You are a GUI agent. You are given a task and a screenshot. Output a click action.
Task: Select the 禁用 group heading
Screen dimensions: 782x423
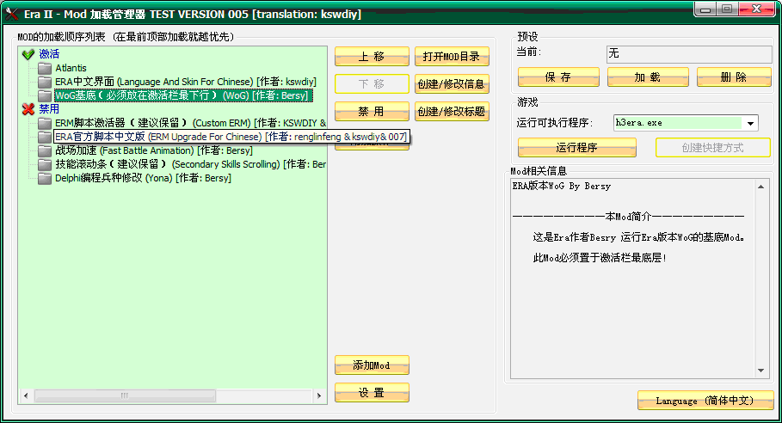49,108
